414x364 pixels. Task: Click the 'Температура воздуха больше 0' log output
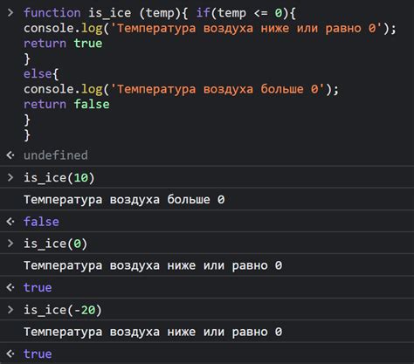point(124,200)
